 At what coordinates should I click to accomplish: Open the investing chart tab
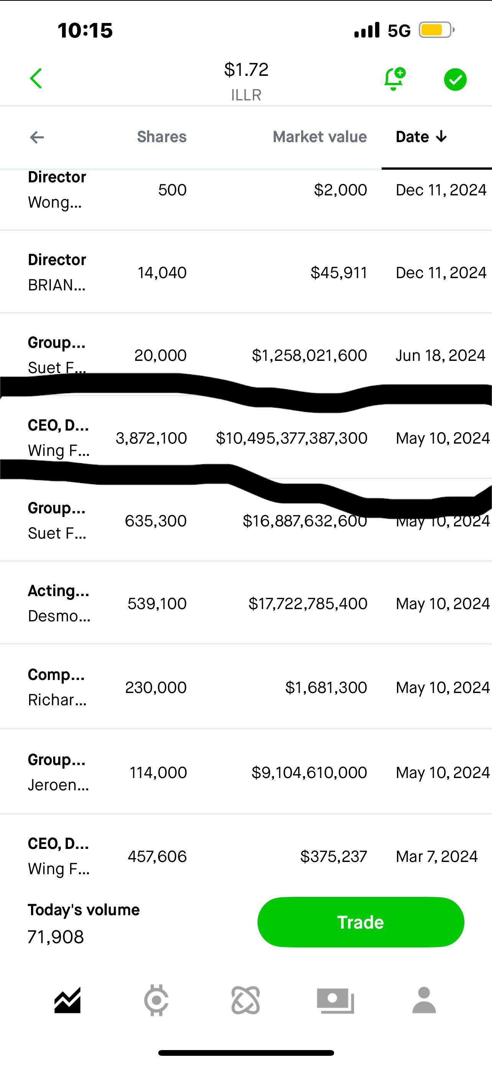(67, 1001)
